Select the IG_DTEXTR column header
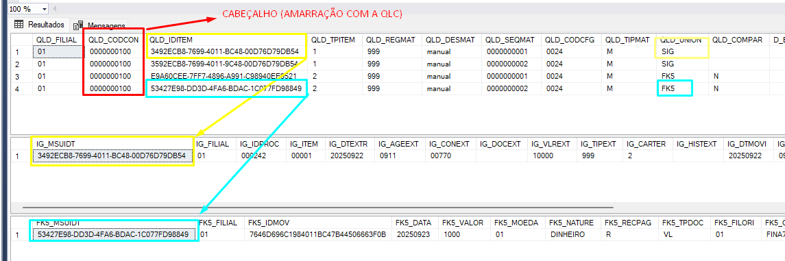The width and height of the screenshot is (785, 261). pos(350,143)
